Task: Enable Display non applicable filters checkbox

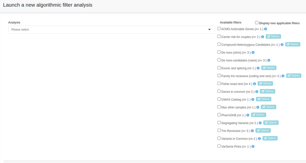Action: point(257,23)
